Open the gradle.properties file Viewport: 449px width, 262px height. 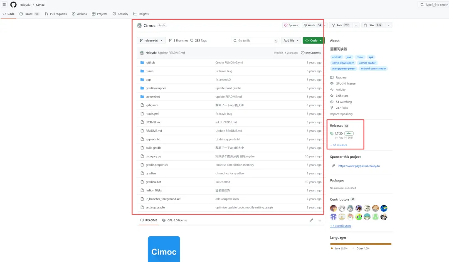157,165
